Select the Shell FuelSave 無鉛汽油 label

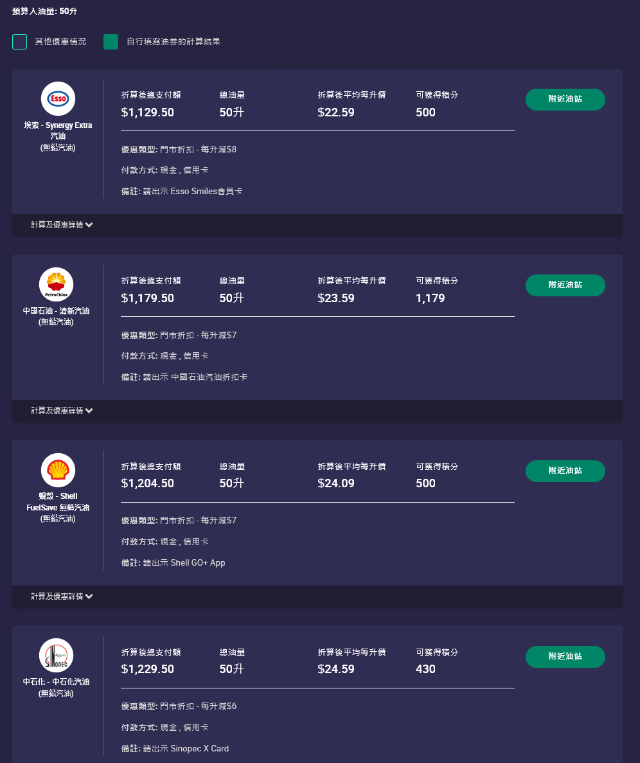coord(57,502)
